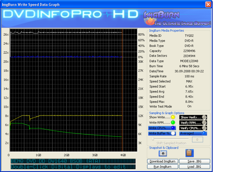Click the Double-Click Digital Displays text bar
The image size is (226, 172).
pyautogui.click(x=73, y=167)
